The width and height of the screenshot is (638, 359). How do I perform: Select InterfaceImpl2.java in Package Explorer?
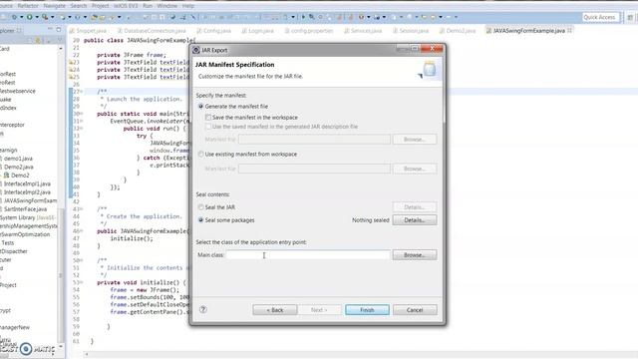tap(27, 192)
